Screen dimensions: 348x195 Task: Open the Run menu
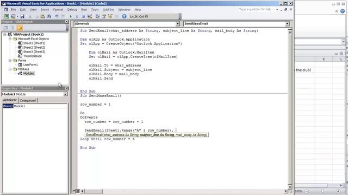point(84,10)
